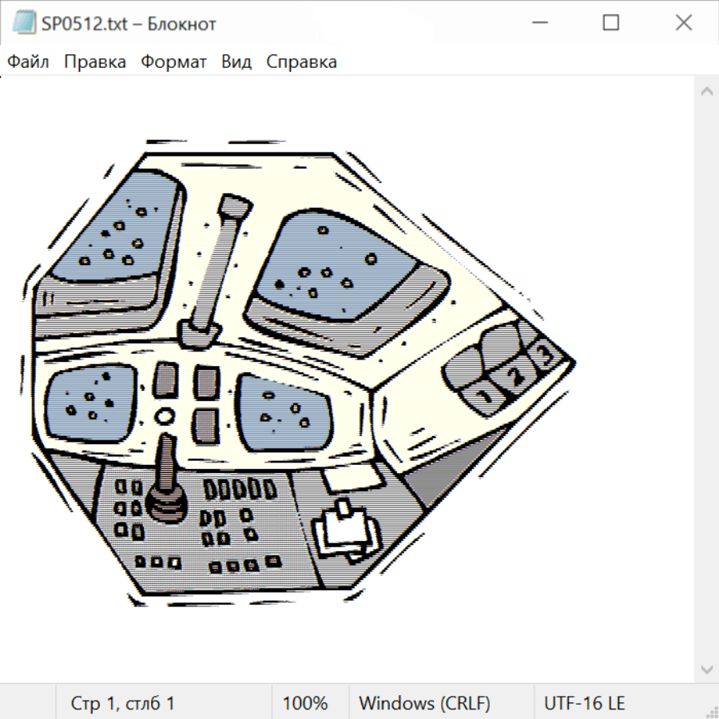This screenshot has width=719, height=719.
Task: Minimize the Notepad window
Action: coord(538,23)
